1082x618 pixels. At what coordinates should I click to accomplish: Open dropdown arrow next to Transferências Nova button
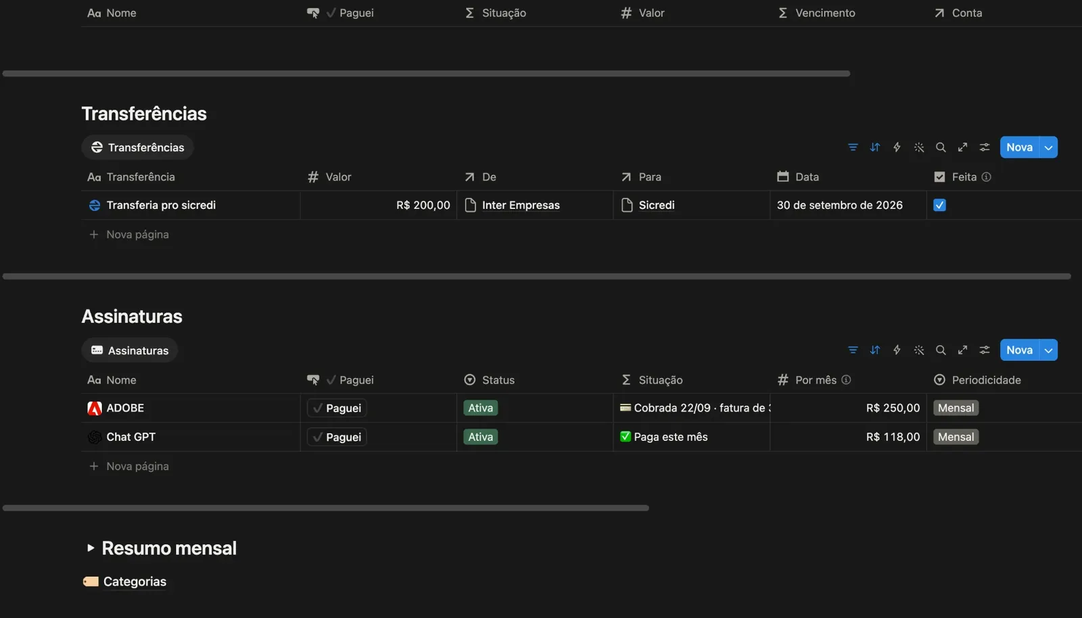pyautogui.click(x=1049, y=147)
